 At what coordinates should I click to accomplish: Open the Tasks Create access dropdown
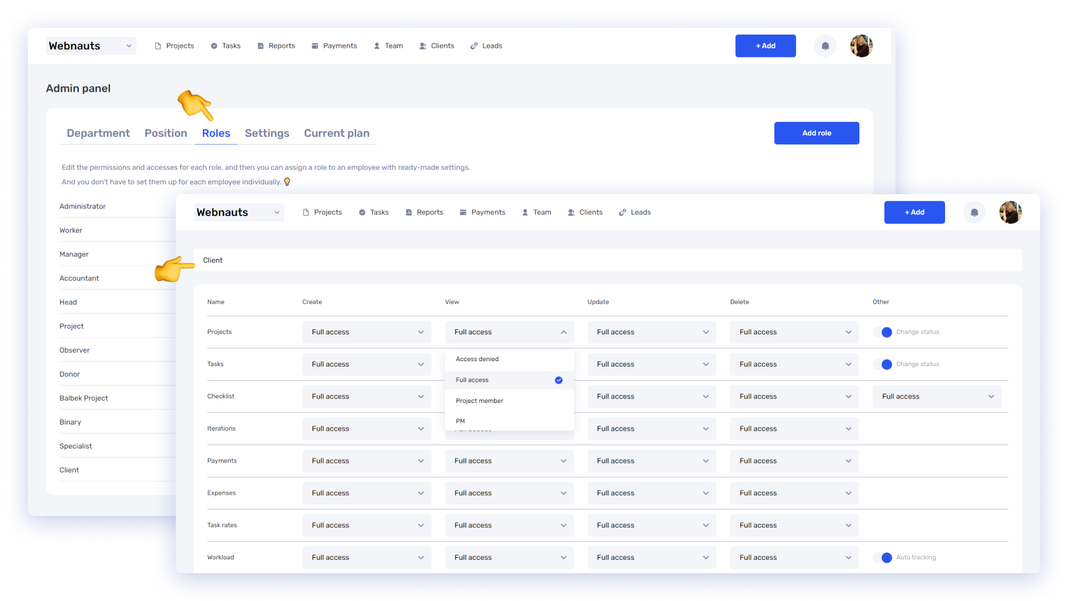point(367,364)
